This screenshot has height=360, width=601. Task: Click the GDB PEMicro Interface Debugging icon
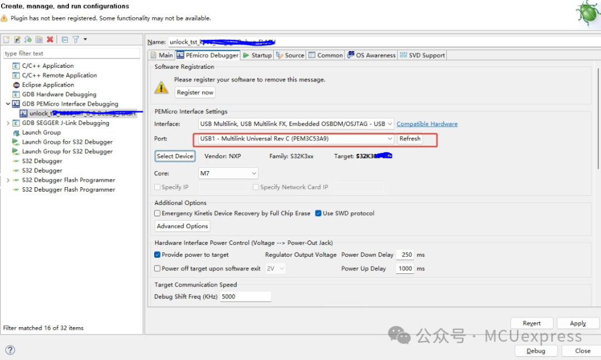click(x=16, y=104)
